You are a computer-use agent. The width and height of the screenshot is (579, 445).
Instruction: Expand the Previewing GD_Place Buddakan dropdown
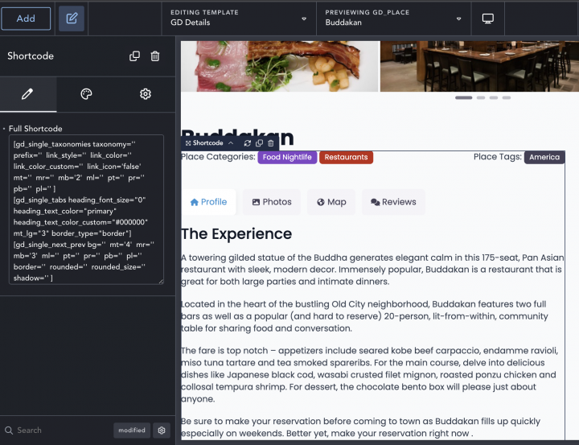tap(458, 19)
